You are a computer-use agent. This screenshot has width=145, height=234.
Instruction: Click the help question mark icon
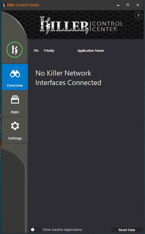pos(138,16)
